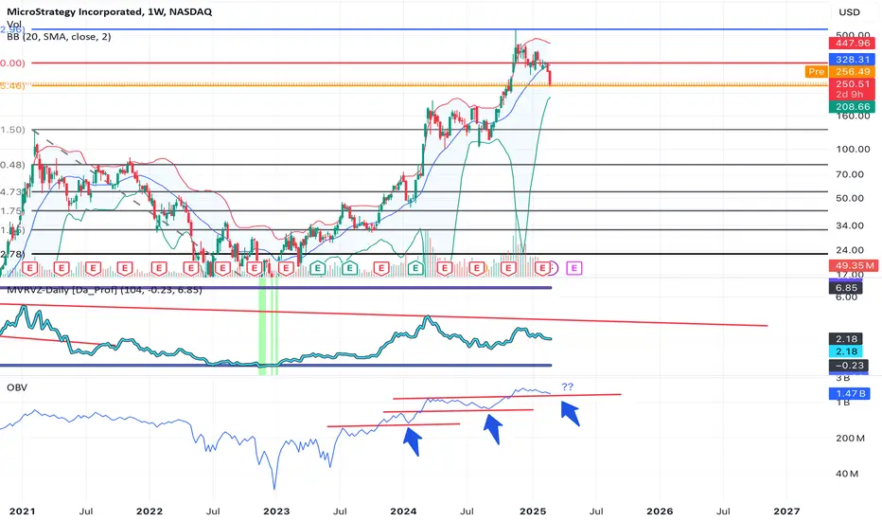Click the red 49.35 M volume tag
The height and width of the screenshot is (521, 882).
coord(854,265)
